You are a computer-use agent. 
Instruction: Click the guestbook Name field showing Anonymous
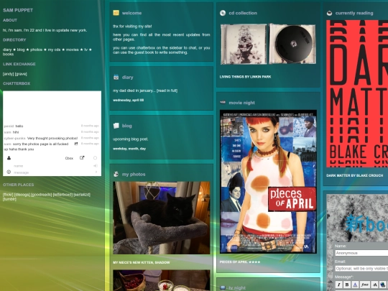pos(361,253)
